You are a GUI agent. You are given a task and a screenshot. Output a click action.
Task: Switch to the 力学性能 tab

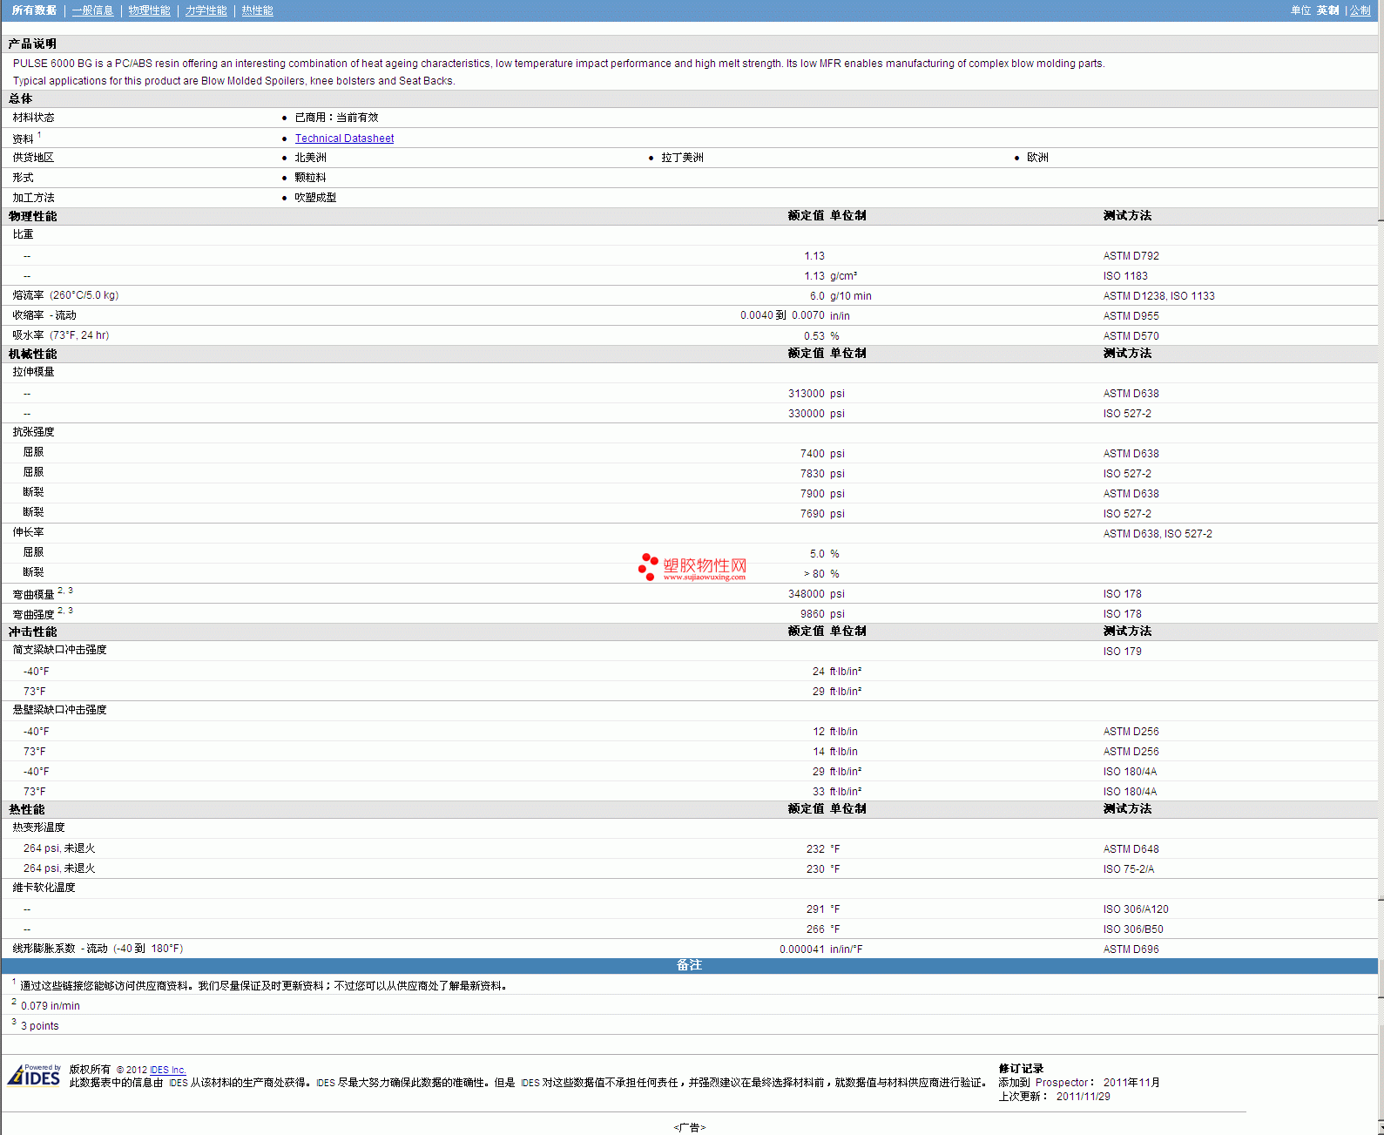pyautogui.click(x=206, y=10)
